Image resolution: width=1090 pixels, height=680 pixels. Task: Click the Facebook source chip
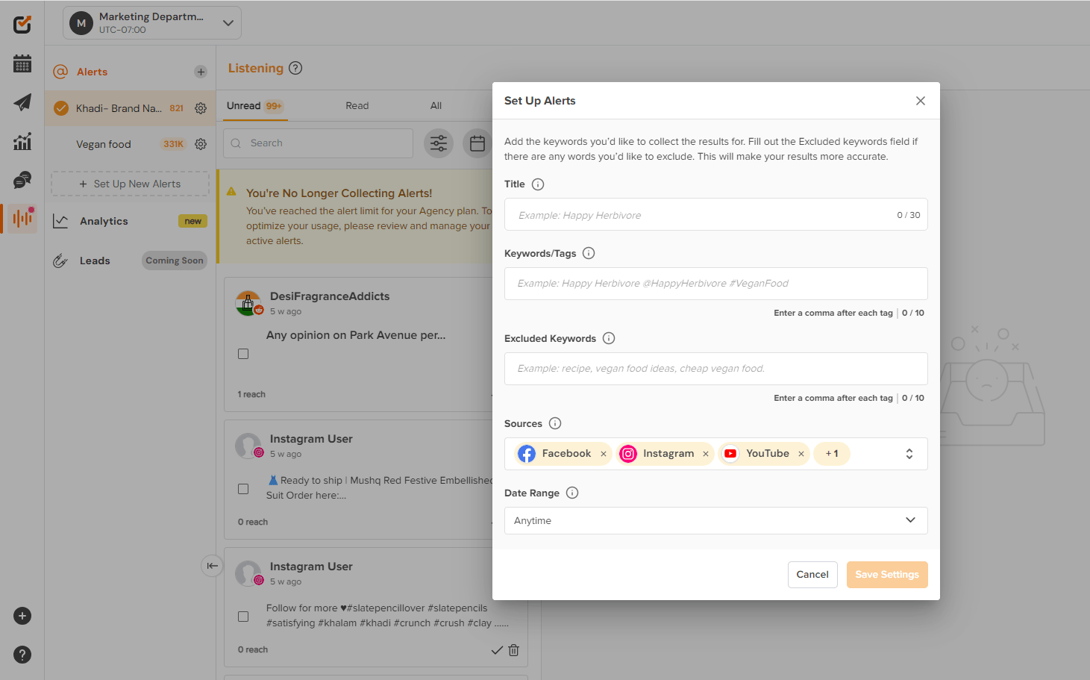563,454
